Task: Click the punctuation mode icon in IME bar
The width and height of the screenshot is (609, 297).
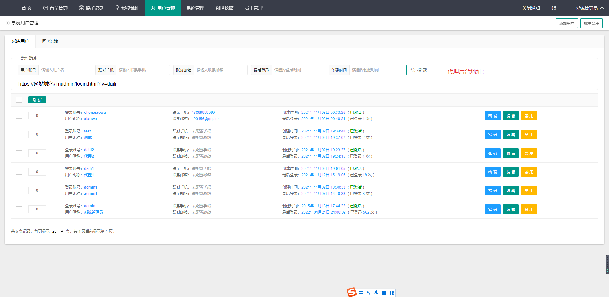Action: point(369,293)
